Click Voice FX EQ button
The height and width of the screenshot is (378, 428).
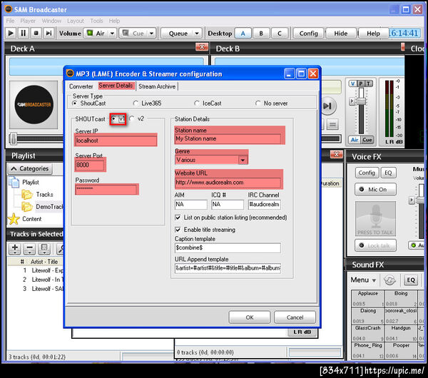(388, 173)
